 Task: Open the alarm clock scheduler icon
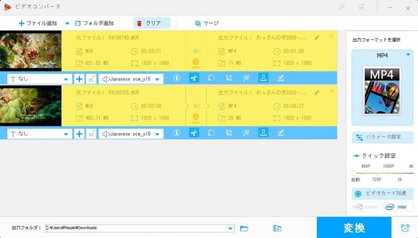[405, 228]
